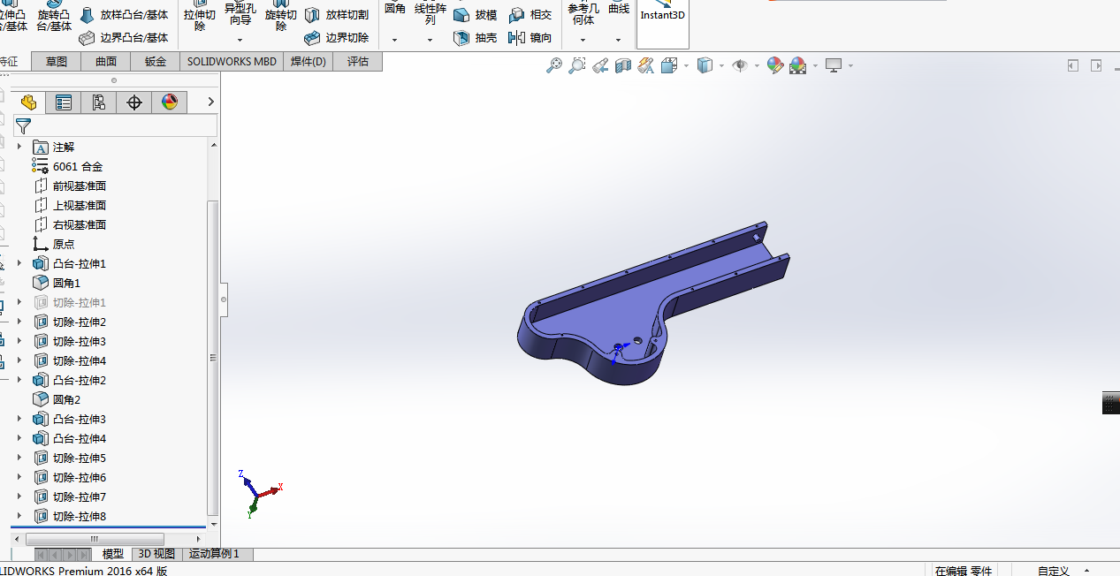Open Hide/Show Items dropdown arrow
1120x576 pixels.
pos(758,66)
